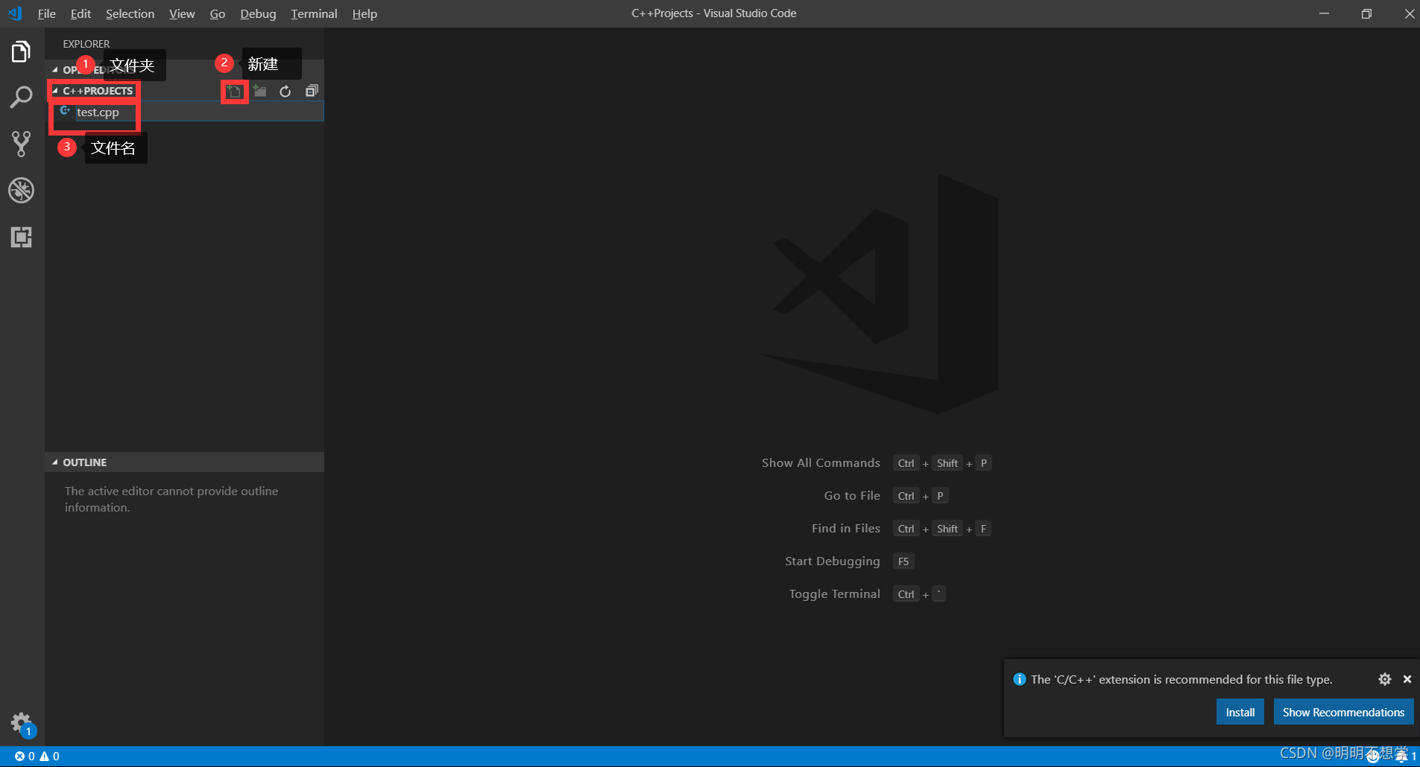The width and height of the screenshot is (1420, 767).
Task: Open the Terminal menu
Action: pyautogui.click(x=314, y=13)
